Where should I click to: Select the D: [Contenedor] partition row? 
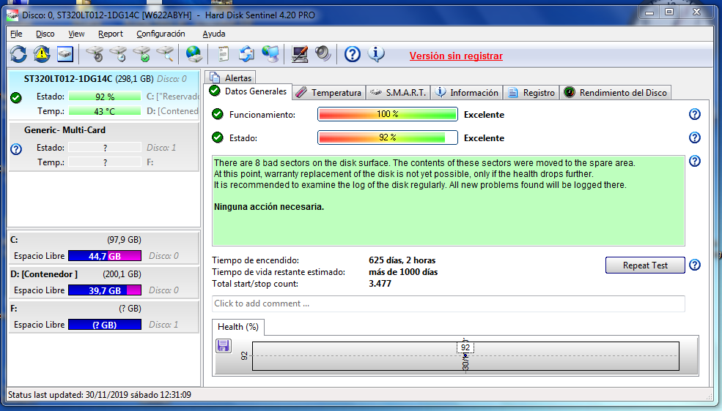pyautogui.click(x=104, y=274)
